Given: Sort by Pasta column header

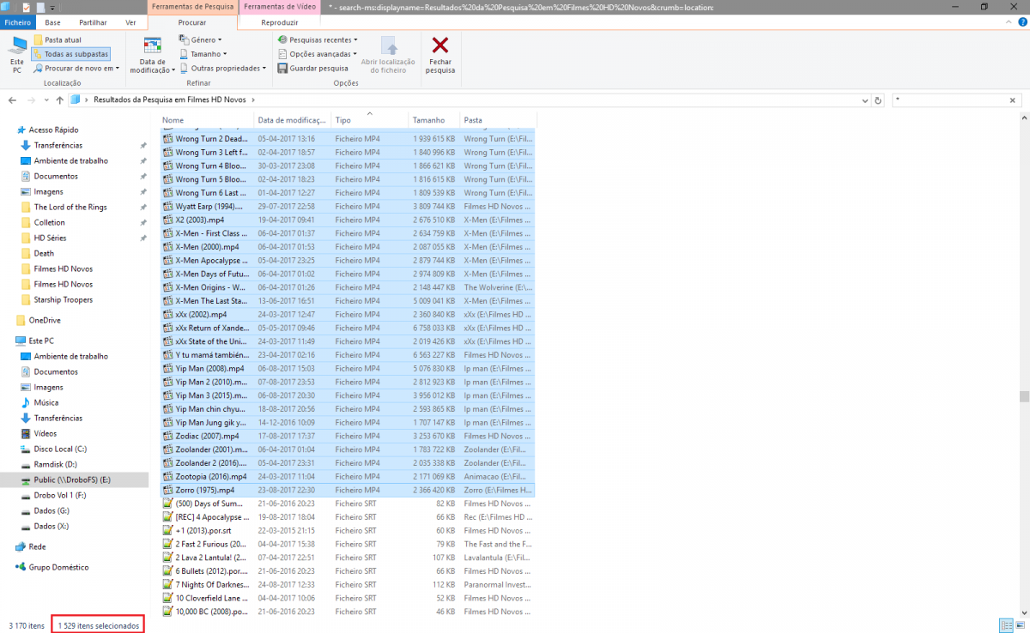Looking at the screenshot, I should [498, 120].
